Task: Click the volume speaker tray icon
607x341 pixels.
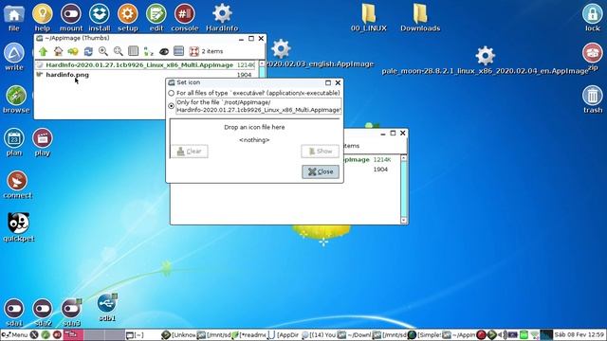Action: tap(502, 334)
